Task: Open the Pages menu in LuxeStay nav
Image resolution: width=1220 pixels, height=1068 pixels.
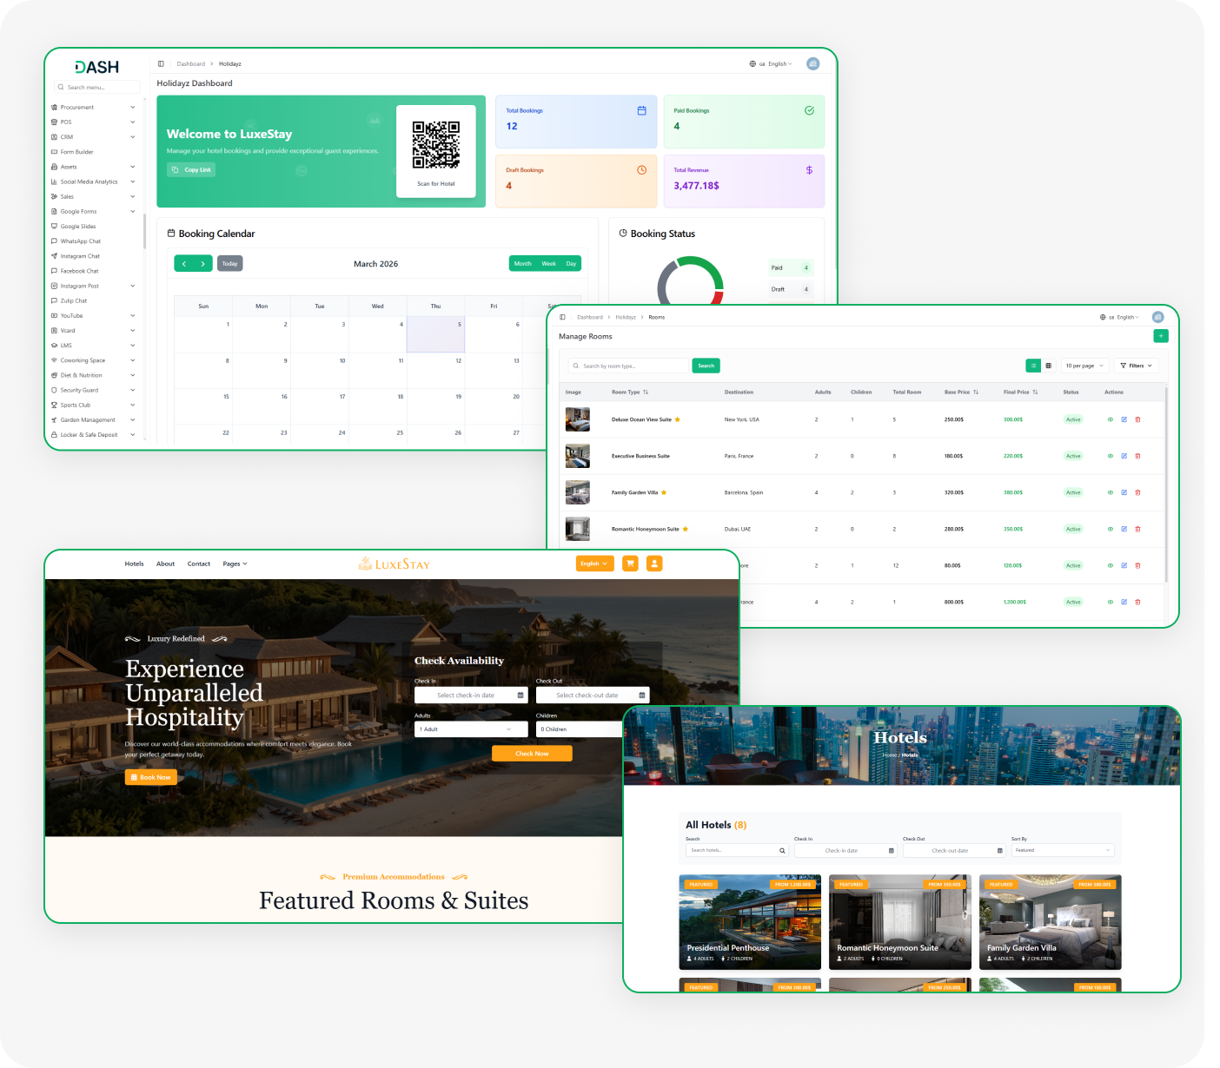Action: pyautogui.click(x=235, y=564)
